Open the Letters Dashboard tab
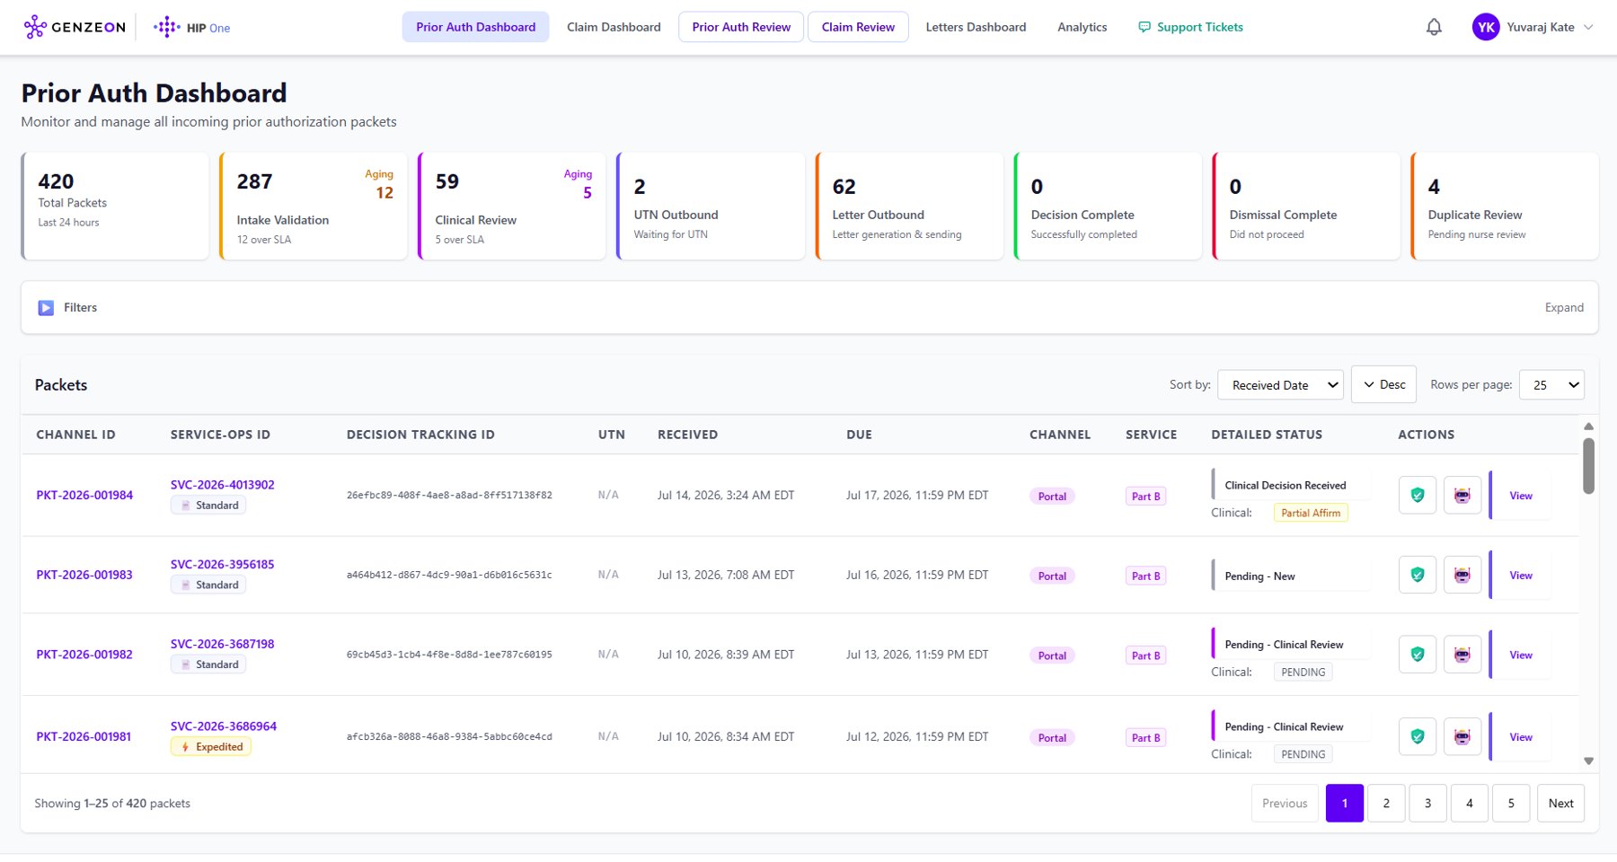1617x862 pixels. point(976,27)
